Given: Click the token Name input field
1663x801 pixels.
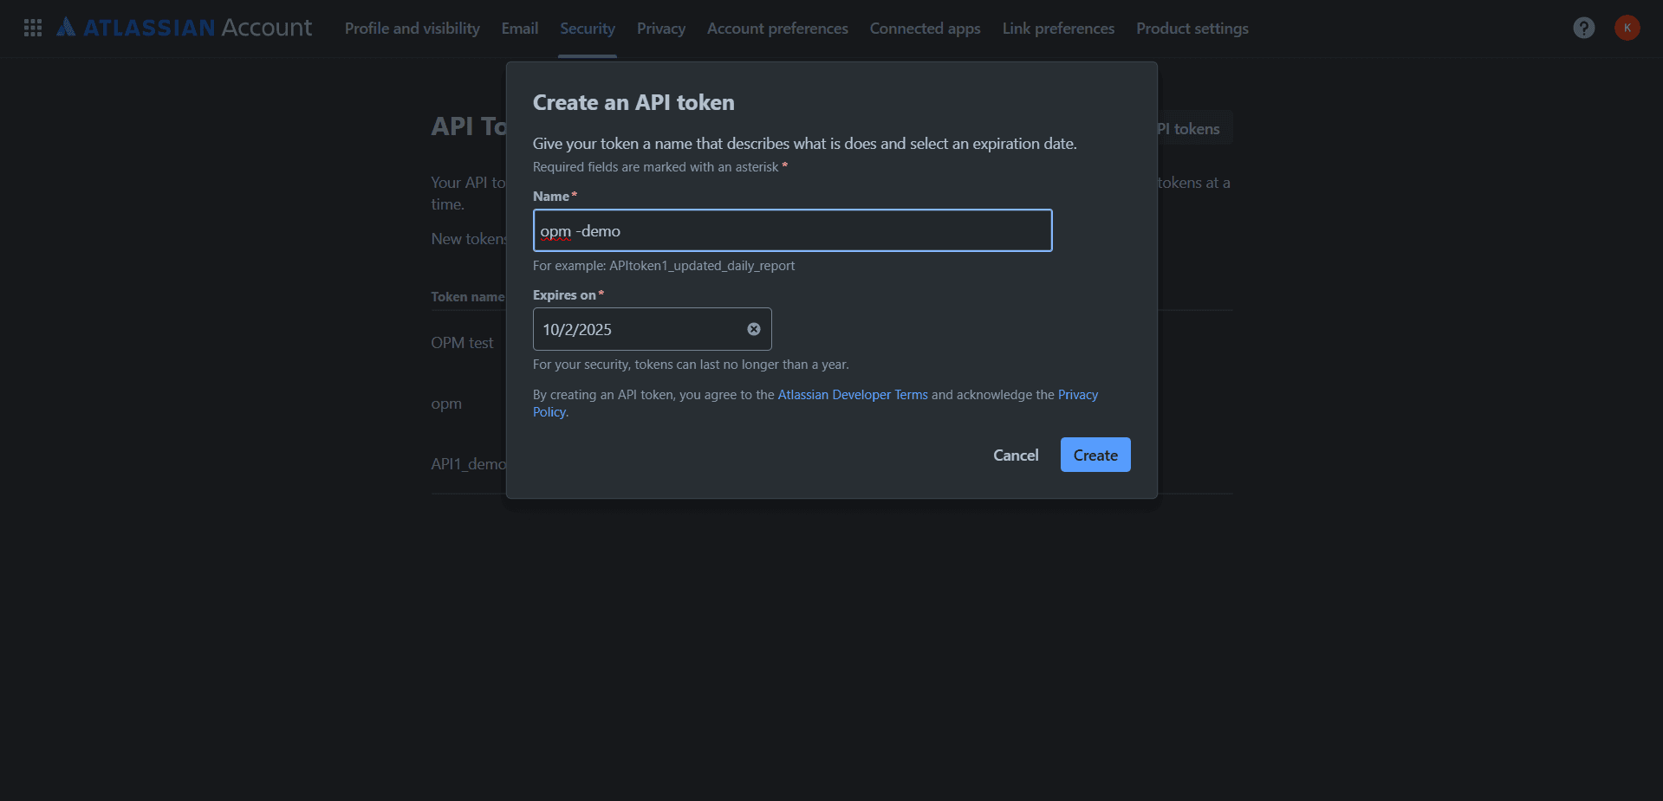Looking at the screenshot, I should click(x=792, y=230).
